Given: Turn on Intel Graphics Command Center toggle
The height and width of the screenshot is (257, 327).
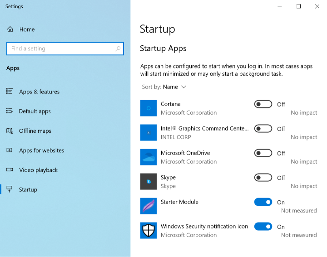Looking at the screenshot, I should pyautogui.click(x=263, y=129).
